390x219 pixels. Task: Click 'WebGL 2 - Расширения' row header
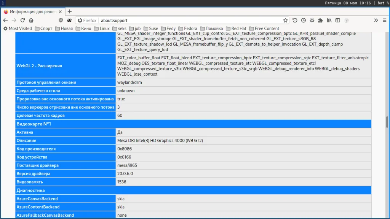66,66
